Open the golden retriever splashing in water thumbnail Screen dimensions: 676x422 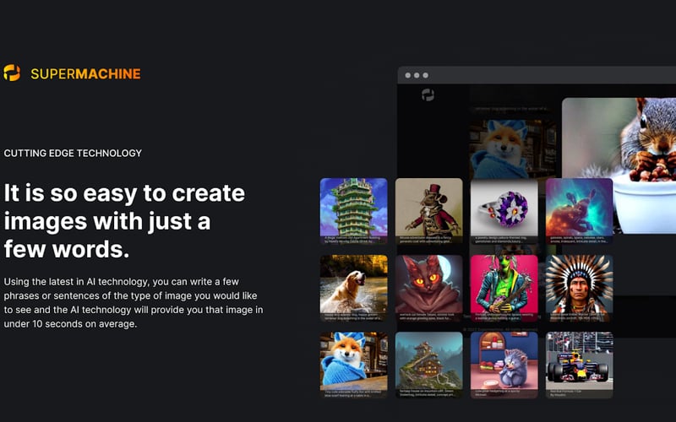[353, 288]
